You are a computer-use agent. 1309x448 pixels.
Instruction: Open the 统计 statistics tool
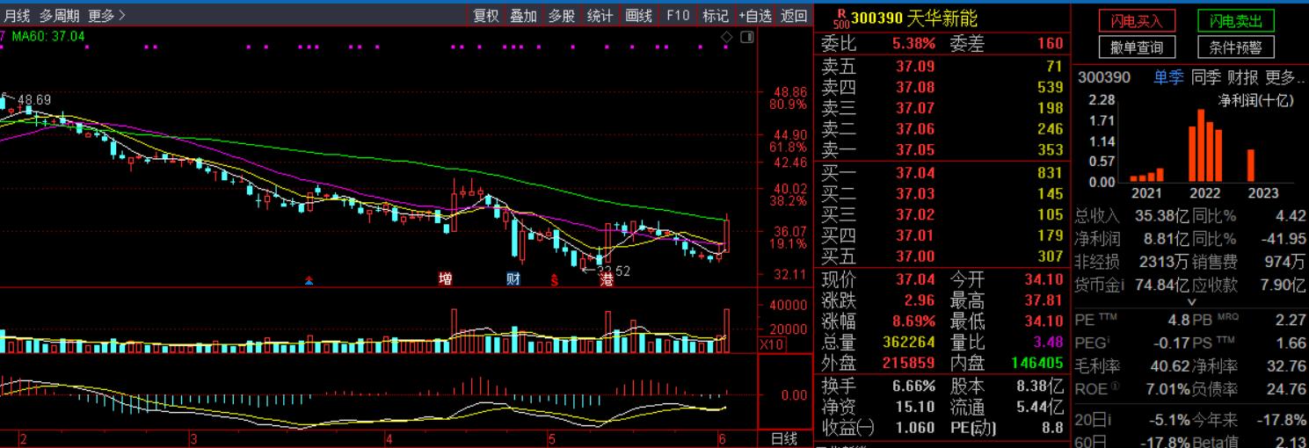600,15
